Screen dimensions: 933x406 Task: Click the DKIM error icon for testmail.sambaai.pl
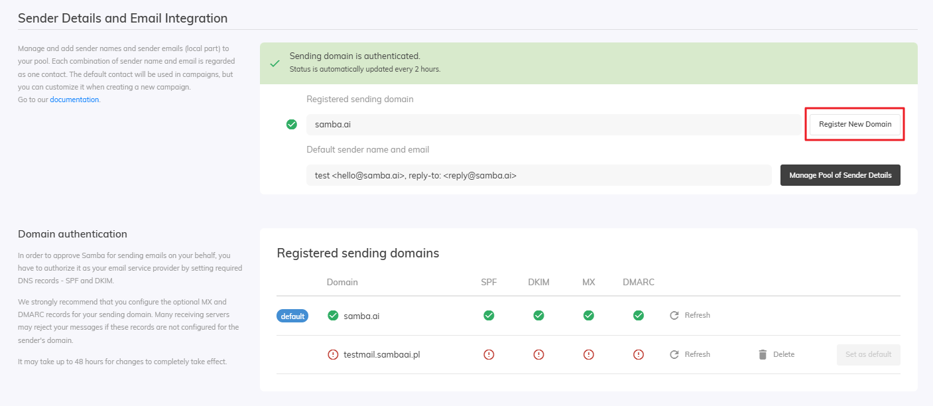538,354
